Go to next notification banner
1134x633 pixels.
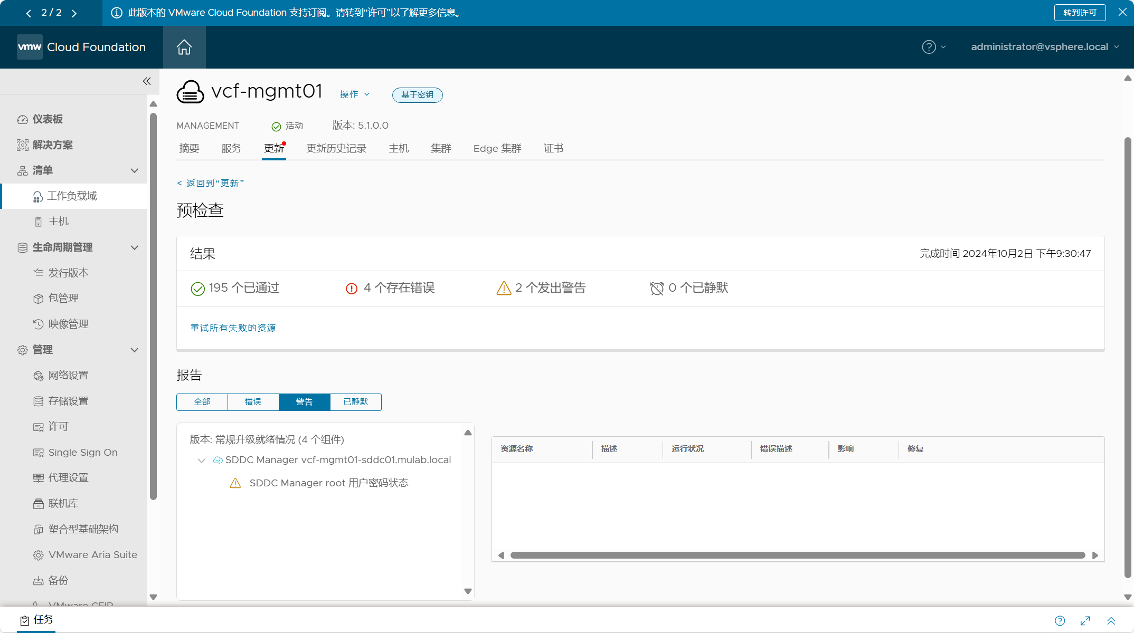pyautogui.click(x=74, y=13)
